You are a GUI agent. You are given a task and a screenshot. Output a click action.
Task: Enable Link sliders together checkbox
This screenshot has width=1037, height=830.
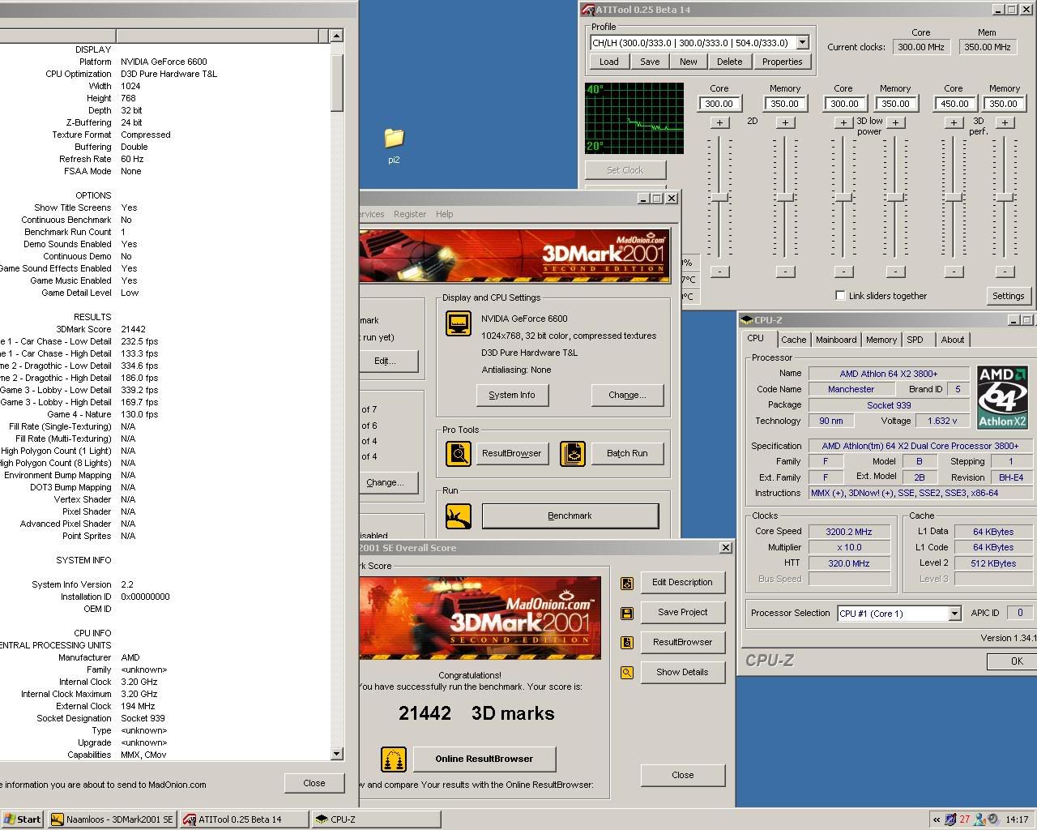(840, 296)
